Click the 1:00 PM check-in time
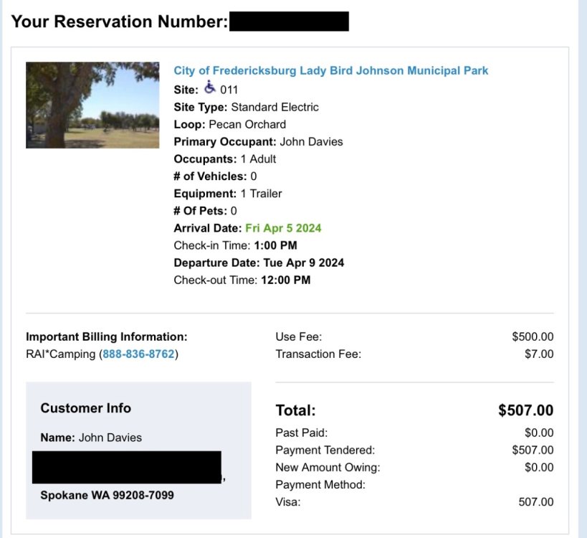This screenshot has width=587, height=538. click(277, 245)
